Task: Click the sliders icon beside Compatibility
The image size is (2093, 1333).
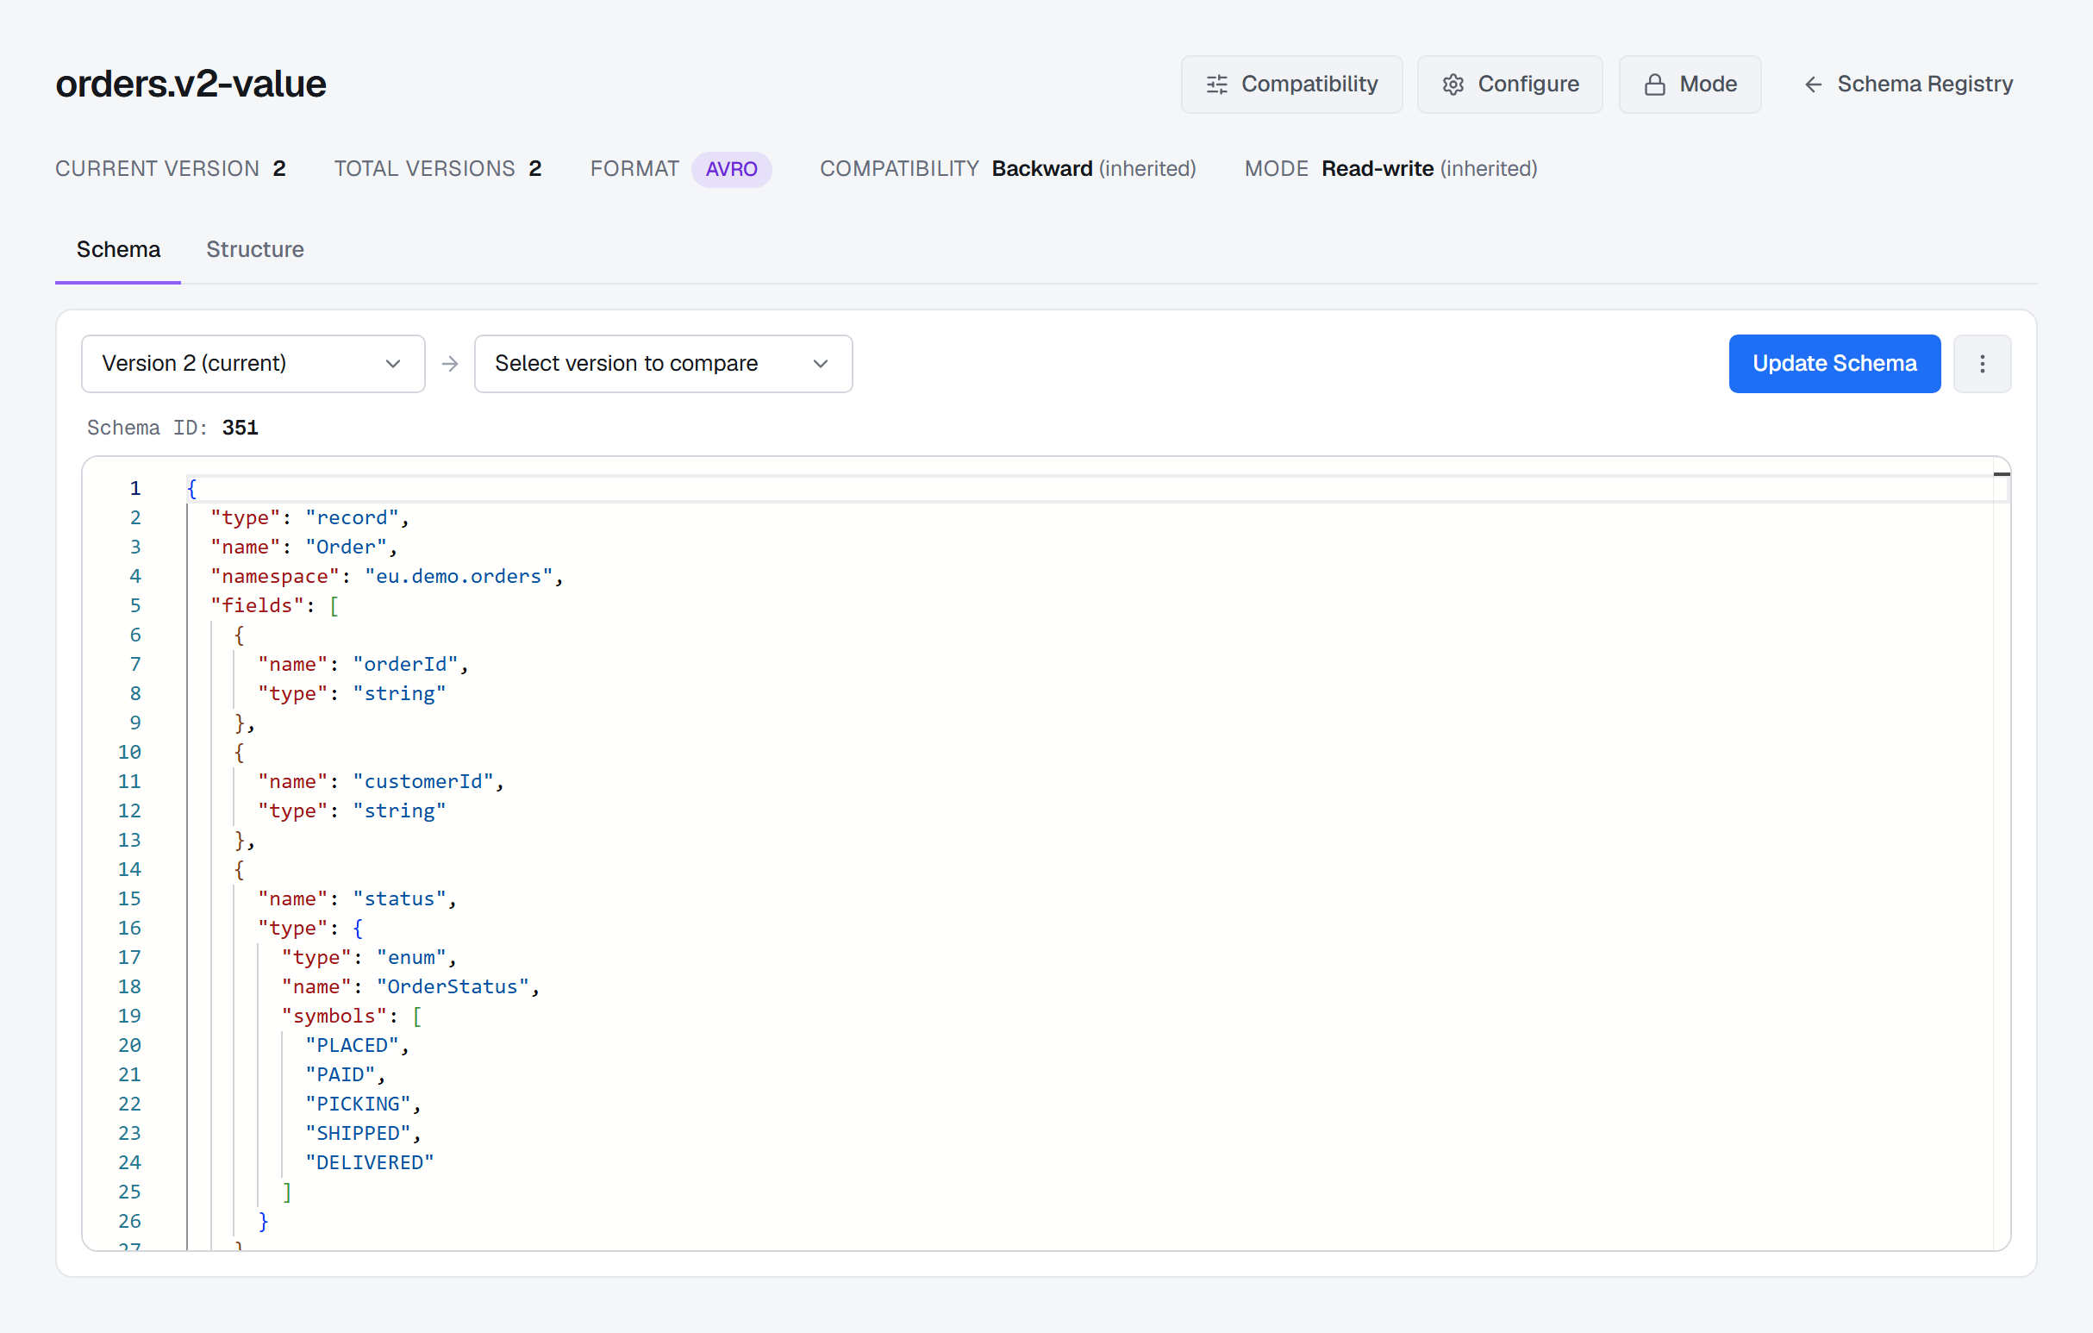Action: click(x=1217, y=84)
